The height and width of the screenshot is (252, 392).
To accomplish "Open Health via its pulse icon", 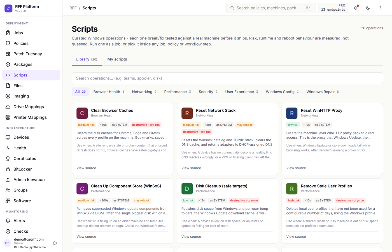I will click(8, 148).
